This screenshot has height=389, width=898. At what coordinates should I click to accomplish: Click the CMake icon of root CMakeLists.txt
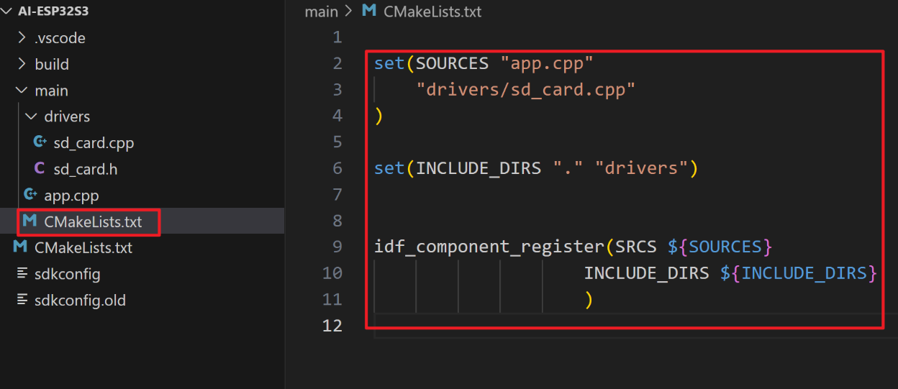click(x=20, y=247)
